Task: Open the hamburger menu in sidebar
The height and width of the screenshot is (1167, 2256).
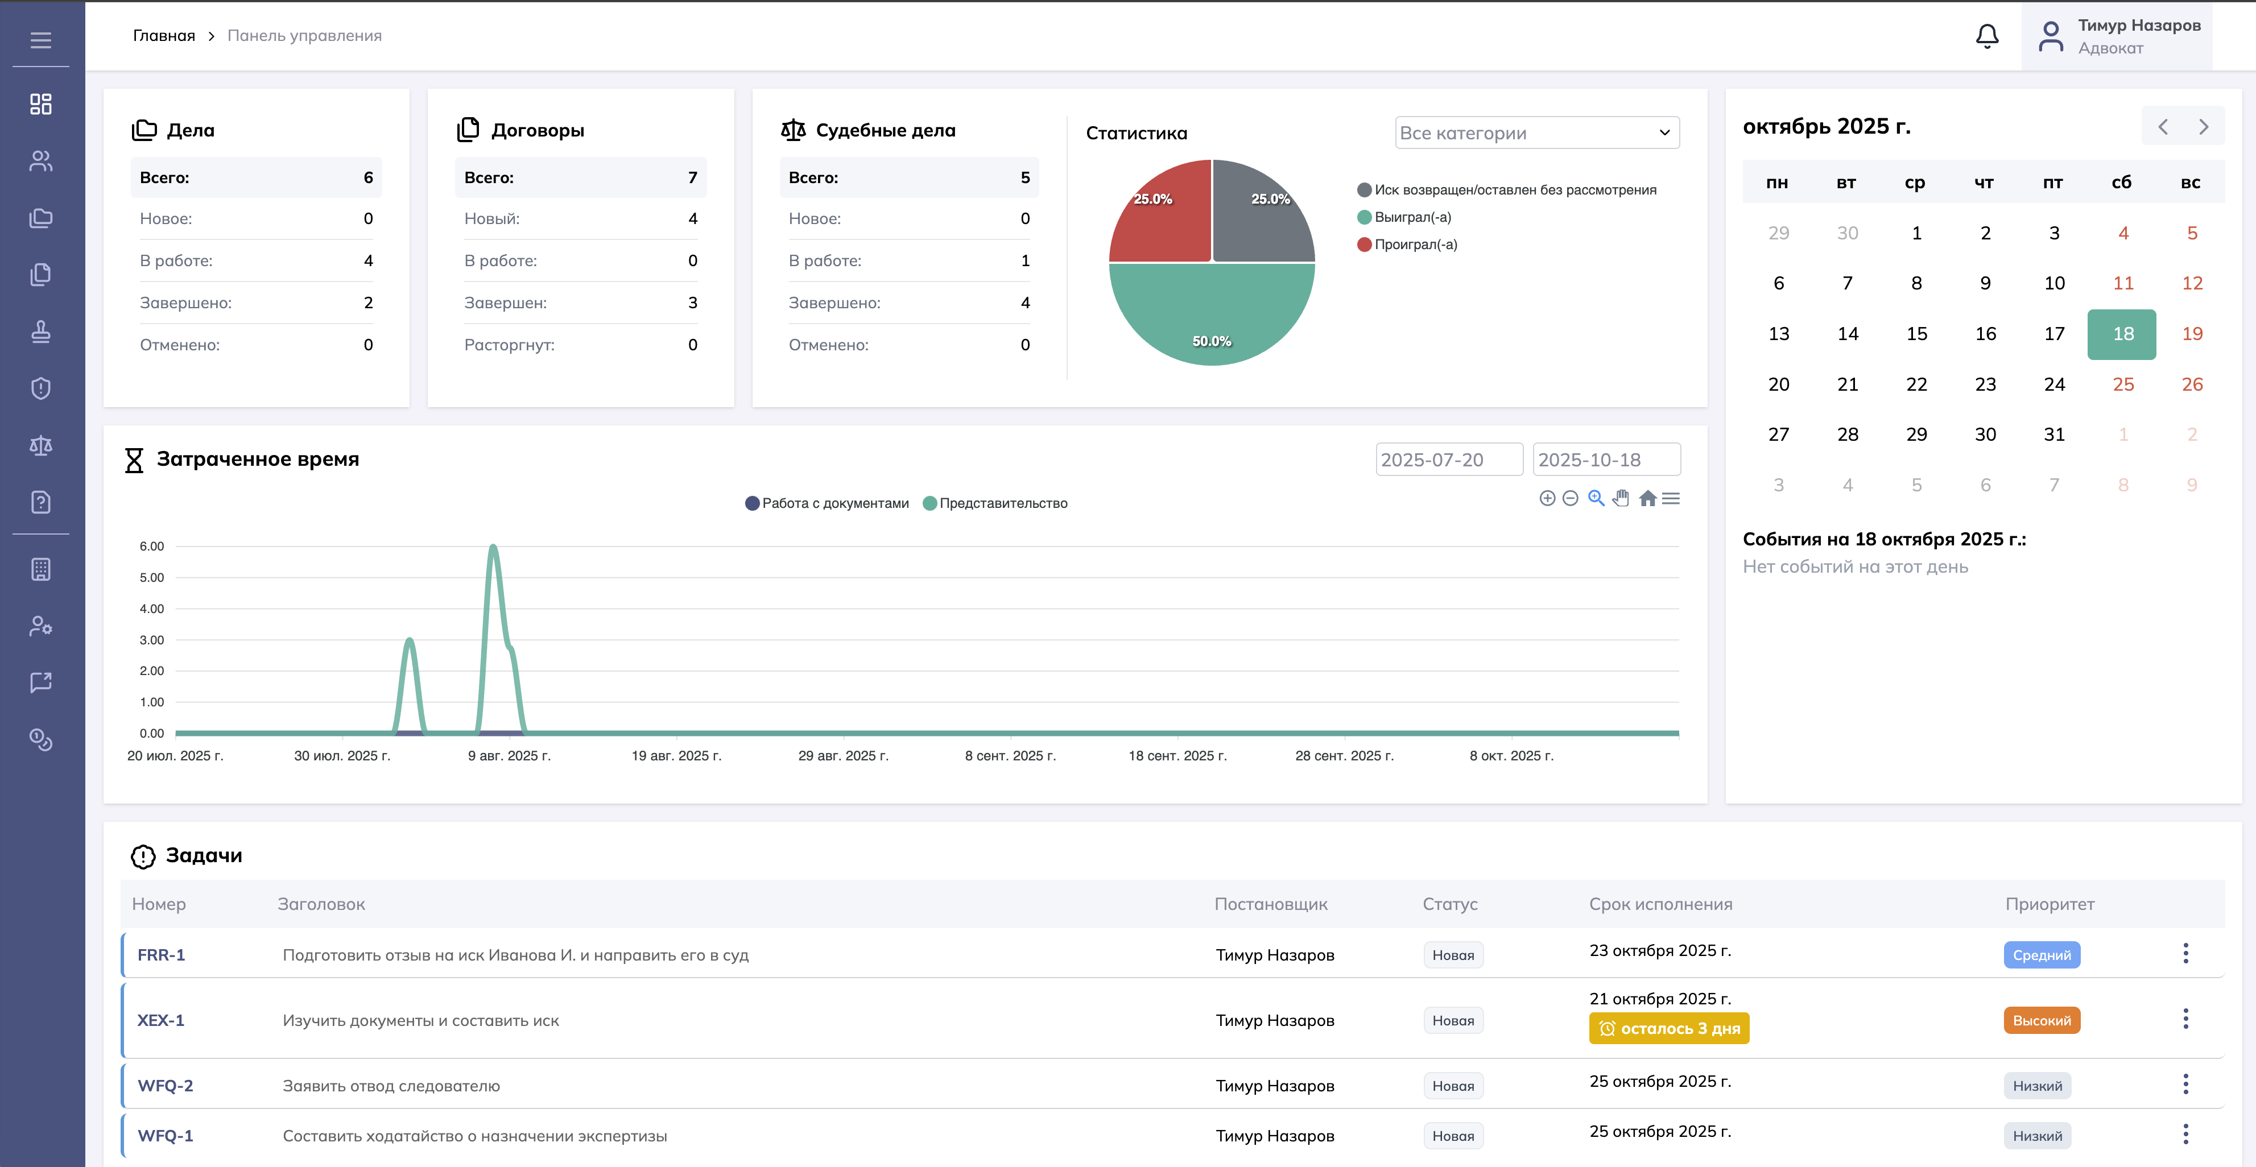Action: click(40, 40)
